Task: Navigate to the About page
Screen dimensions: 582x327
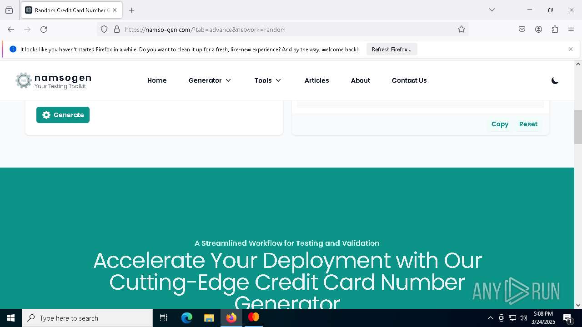Action: [x=361, y=80]
